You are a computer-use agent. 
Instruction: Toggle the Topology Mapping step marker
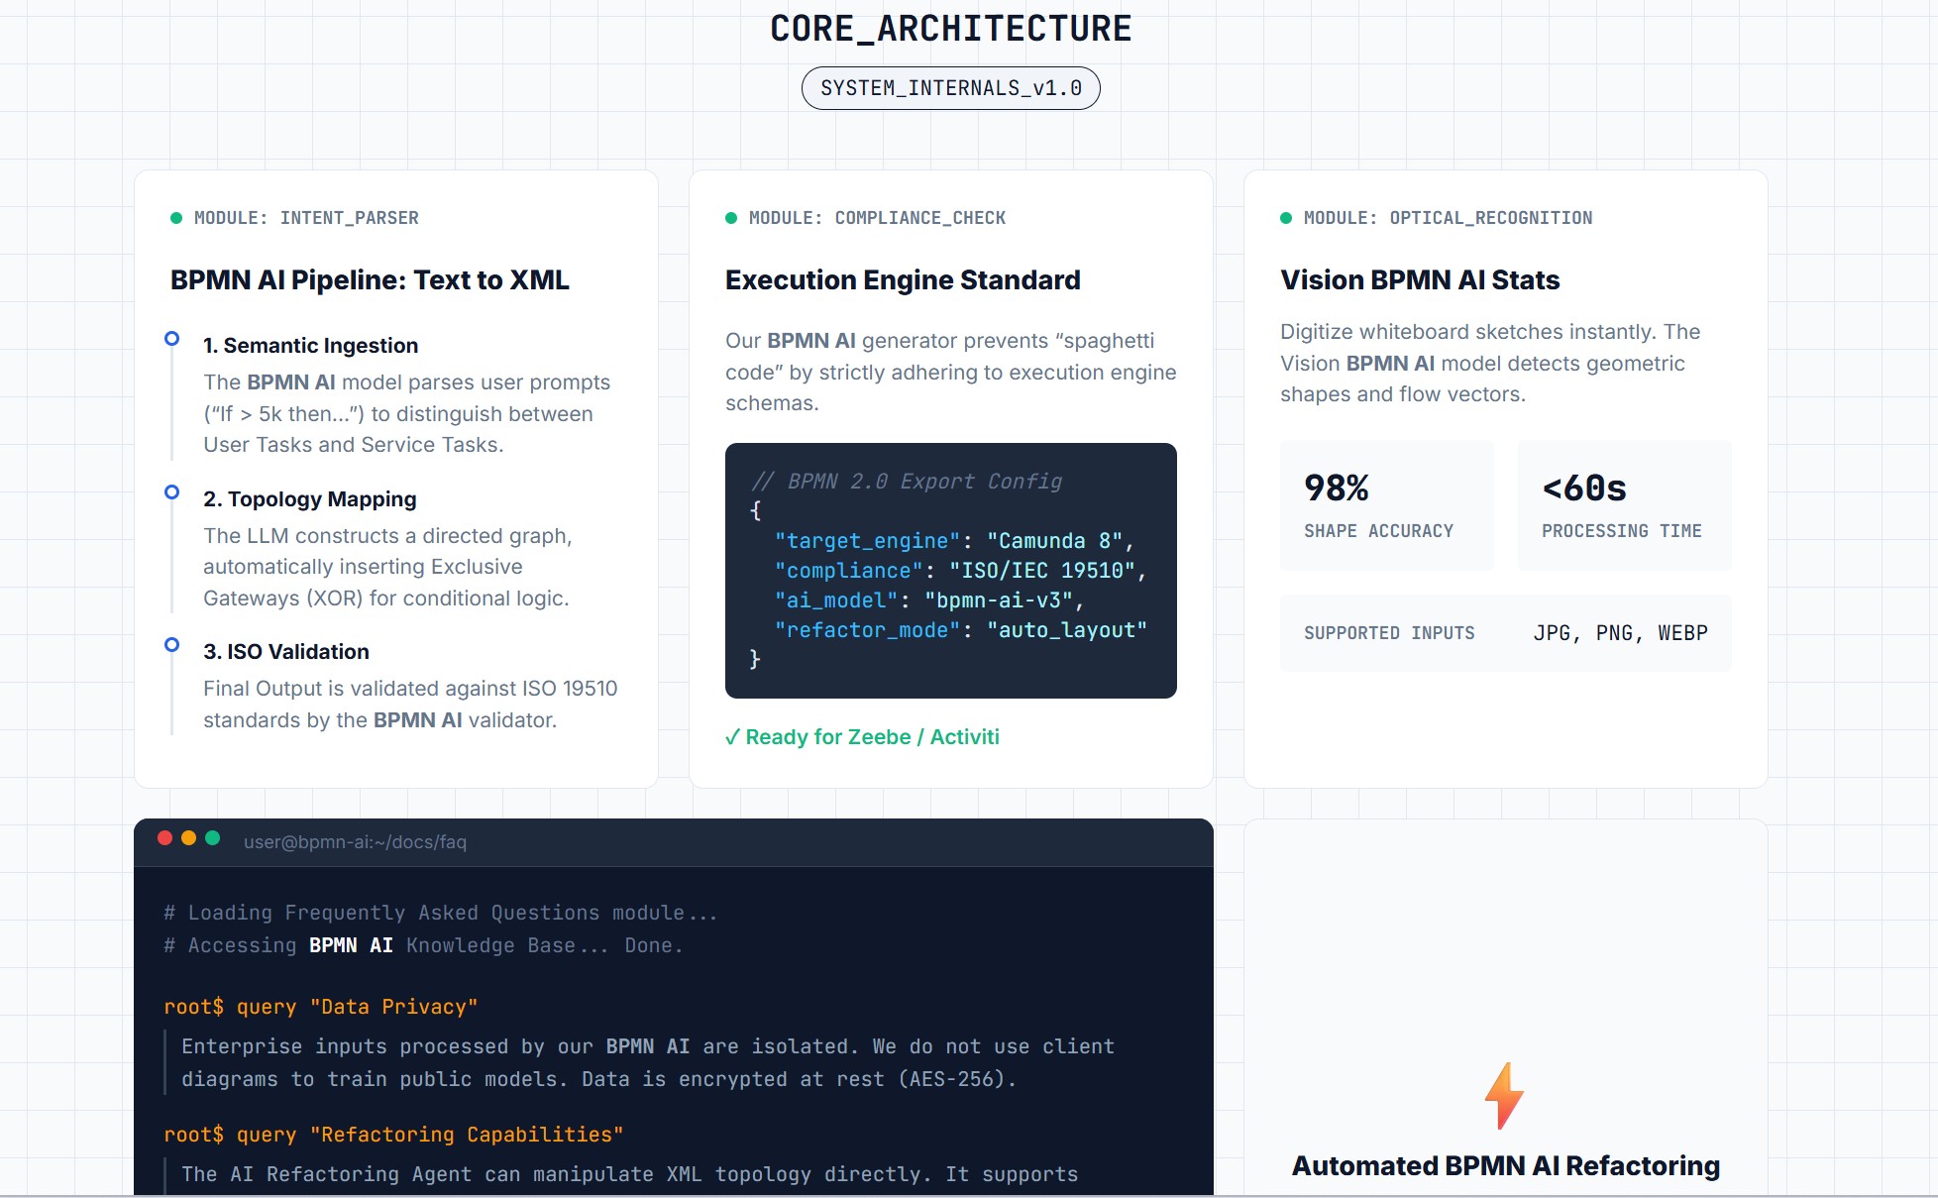pyautogui.click(x=170, y=492)
